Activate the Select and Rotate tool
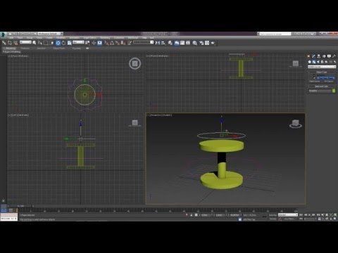This screenshot has width=338, height=253. click(63, 43)
